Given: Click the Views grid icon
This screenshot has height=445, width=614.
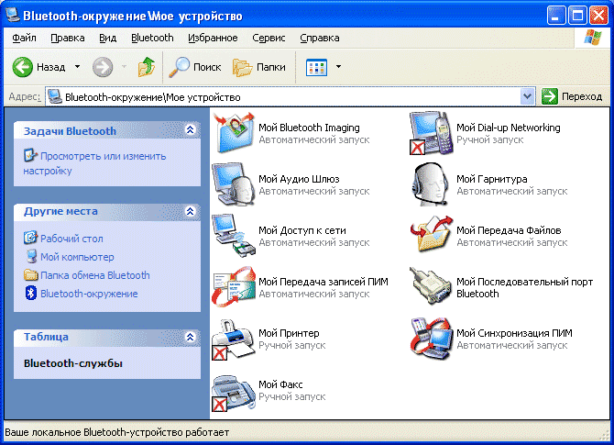Looking at the screenshot, I should [316, 67].
